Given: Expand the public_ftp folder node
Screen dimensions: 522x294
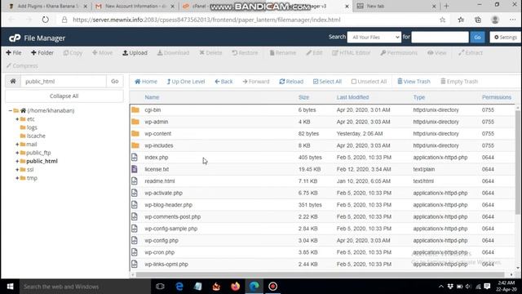Looking at the screenshot, I should click(17, 153).
